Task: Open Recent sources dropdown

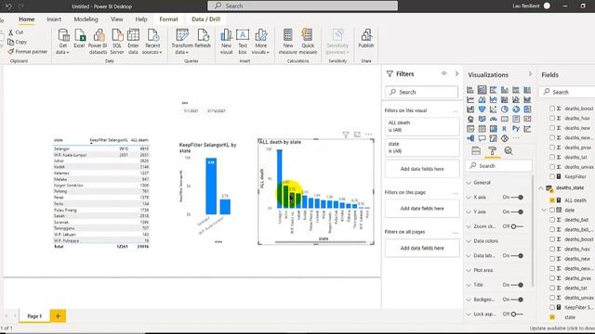Action: (x=152, y=41)
